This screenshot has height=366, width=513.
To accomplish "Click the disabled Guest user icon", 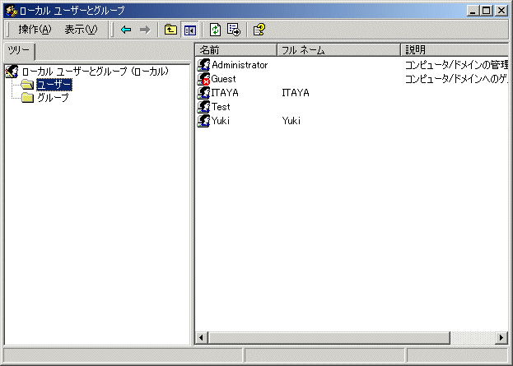I will coord(203,79).
